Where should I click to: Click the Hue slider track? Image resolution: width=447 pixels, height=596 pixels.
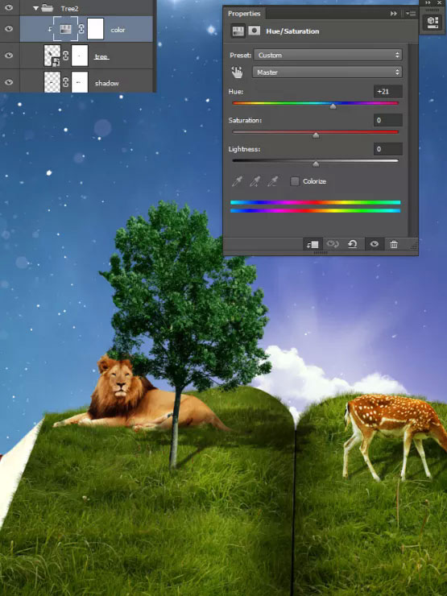pos(315,103)
